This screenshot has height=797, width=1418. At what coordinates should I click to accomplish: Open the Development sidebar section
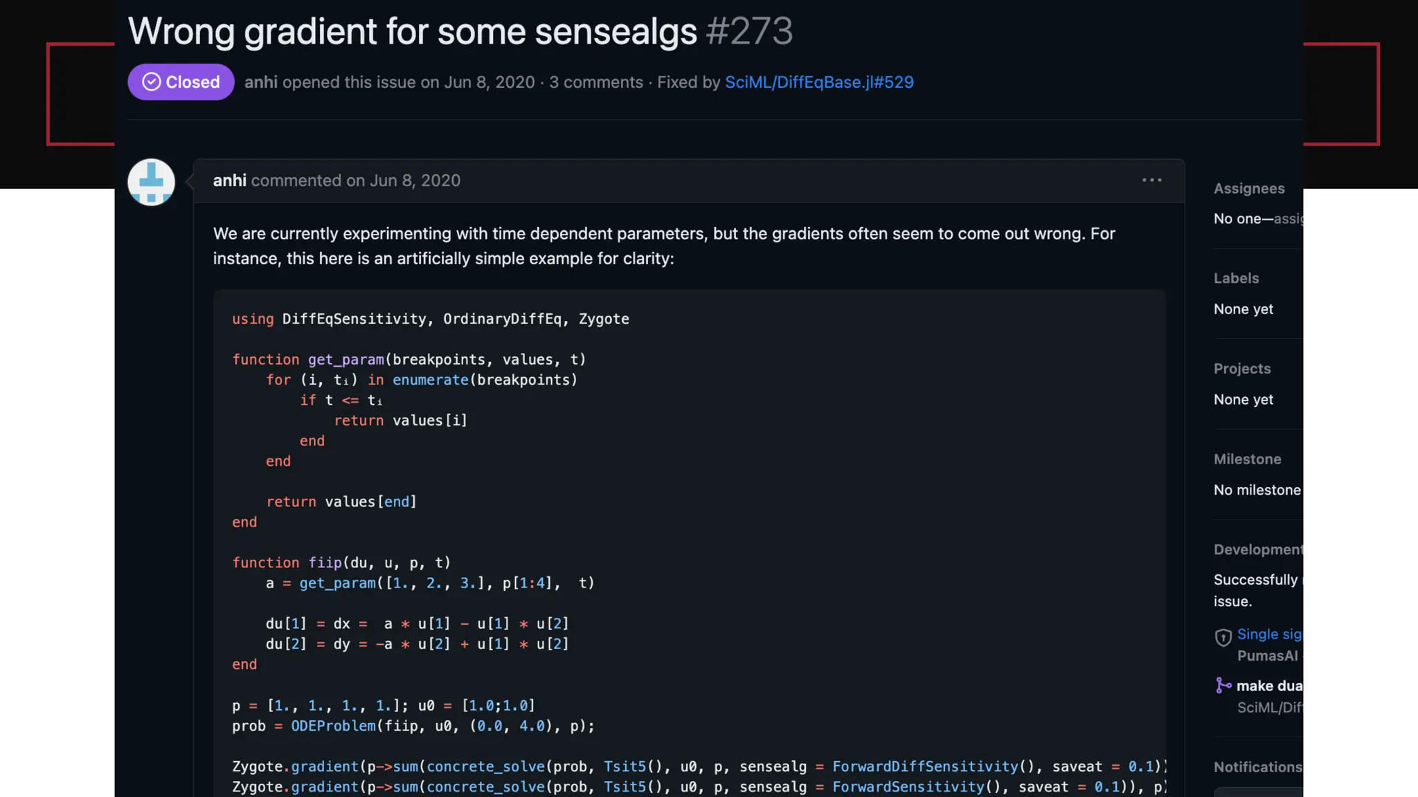(1257, 549)
